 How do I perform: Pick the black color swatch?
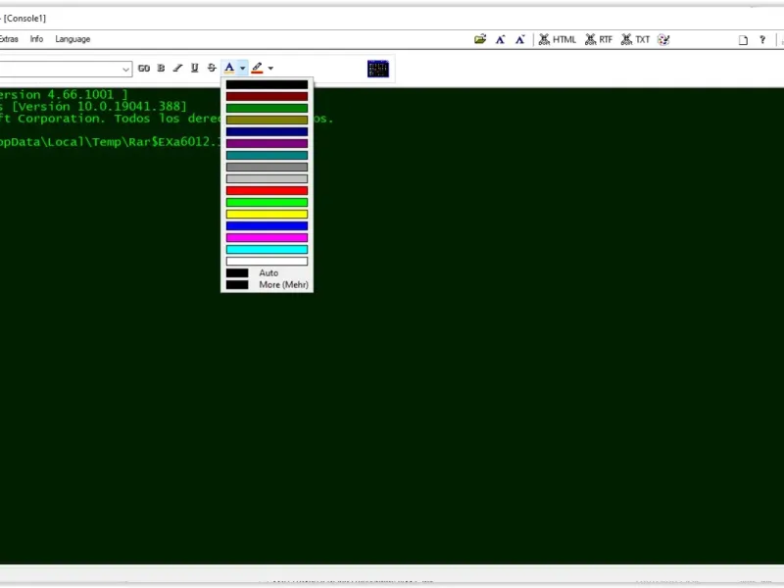(x=267, y=84)
